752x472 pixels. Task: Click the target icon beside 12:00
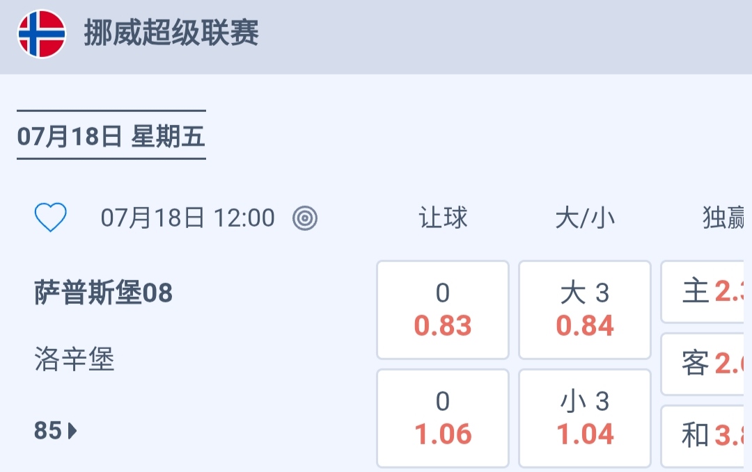point(305,218)
